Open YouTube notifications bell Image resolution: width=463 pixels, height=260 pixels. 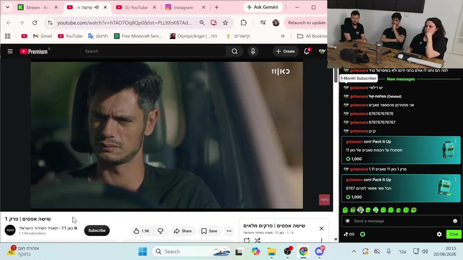coord(307,51)
